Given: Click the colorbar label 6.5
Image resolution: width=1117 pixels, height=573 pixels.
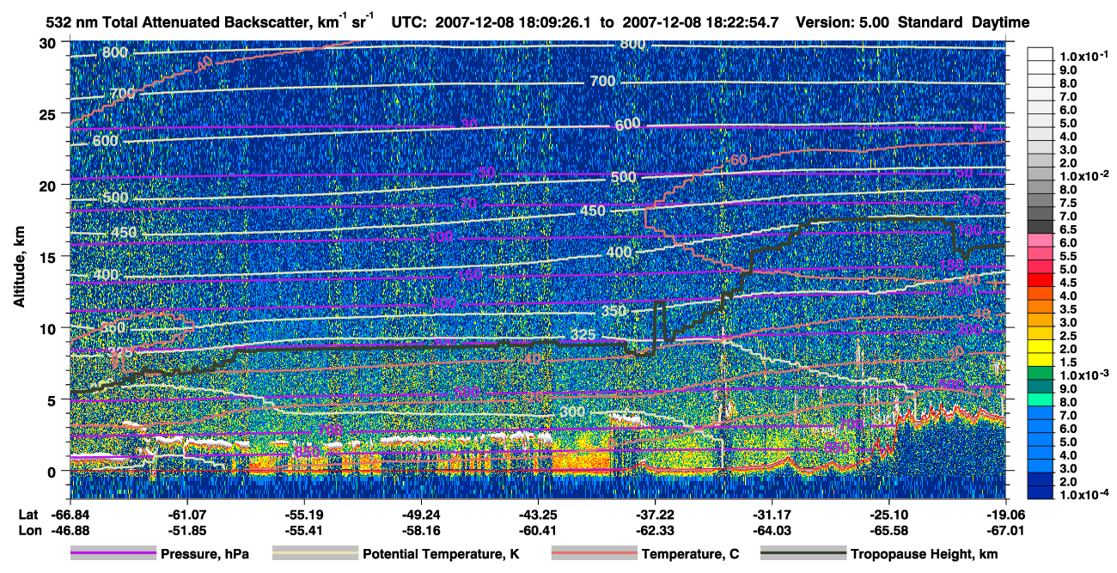Looking at the screenshot, I should (1068, 229).
